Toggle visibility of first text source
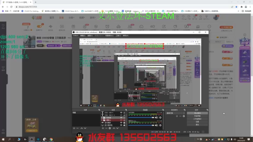 121,113
